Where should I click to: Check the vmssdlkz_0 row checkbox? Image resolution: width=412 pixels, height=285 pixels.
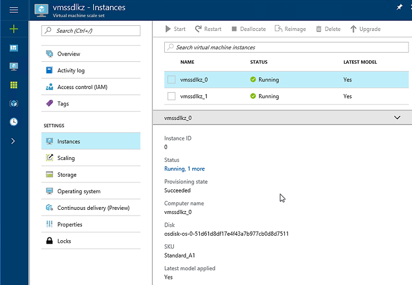172,80
